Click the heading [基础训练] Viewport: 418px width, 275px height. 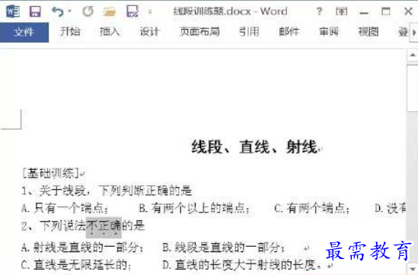pyautogui.click(x=51, y=174)
